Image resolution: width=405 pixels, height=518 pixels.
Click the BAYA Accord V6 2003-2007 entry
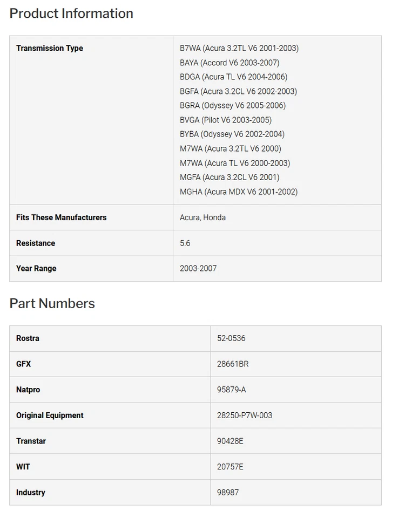[230, 63]
